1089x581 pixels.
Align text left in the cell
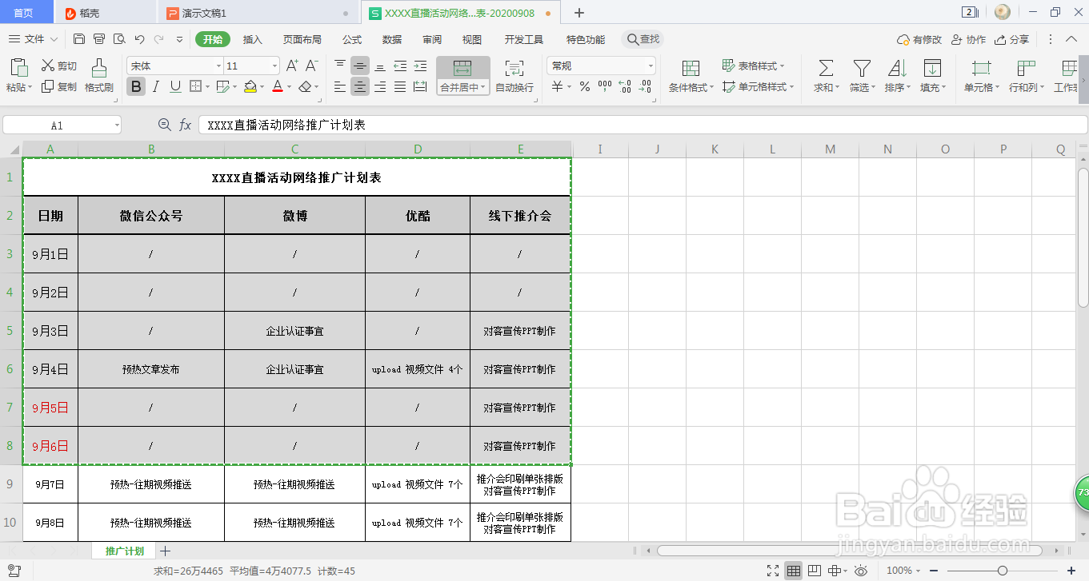[x=340, y=87]
